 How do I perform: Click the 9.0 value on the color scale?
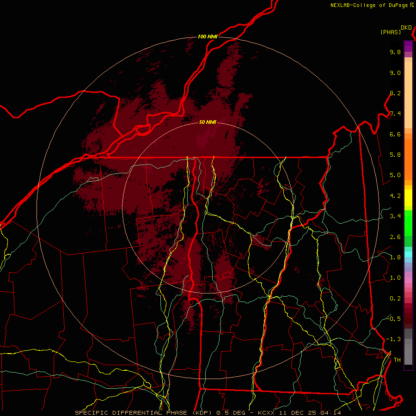[x=395, y=73]
